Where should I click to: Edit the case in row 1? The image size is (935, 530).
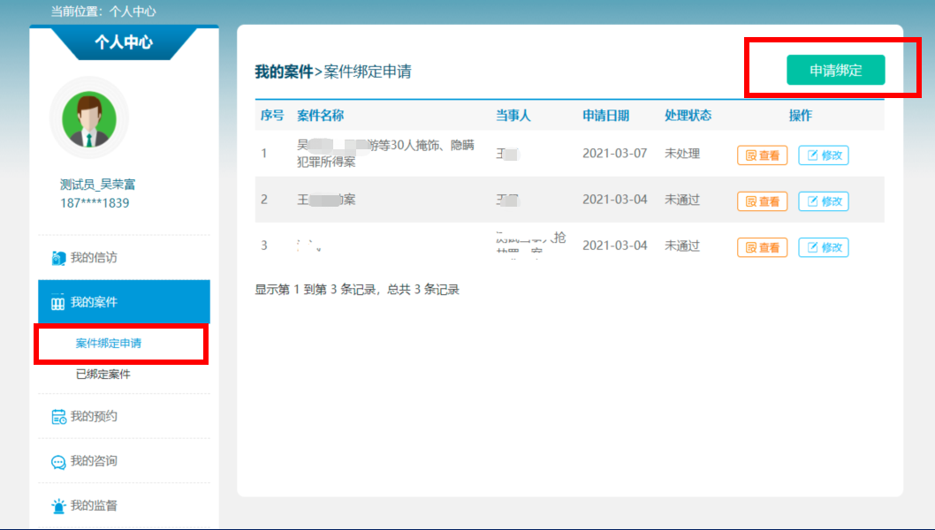(x=823, y=155)
